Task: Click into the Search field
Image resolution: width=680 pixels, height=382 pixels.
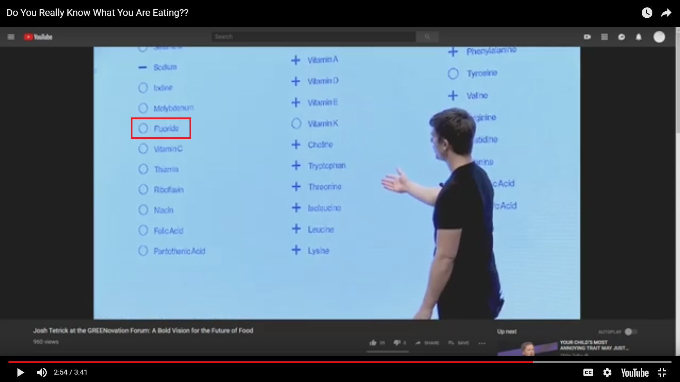Action: 313,37
